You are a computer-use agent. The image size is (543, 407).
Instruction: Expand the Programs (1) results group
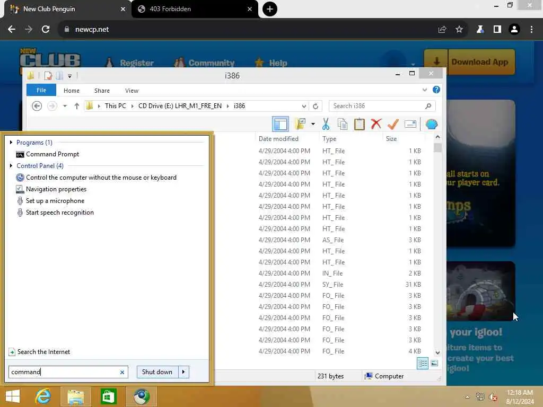click(x=11, y=142)
